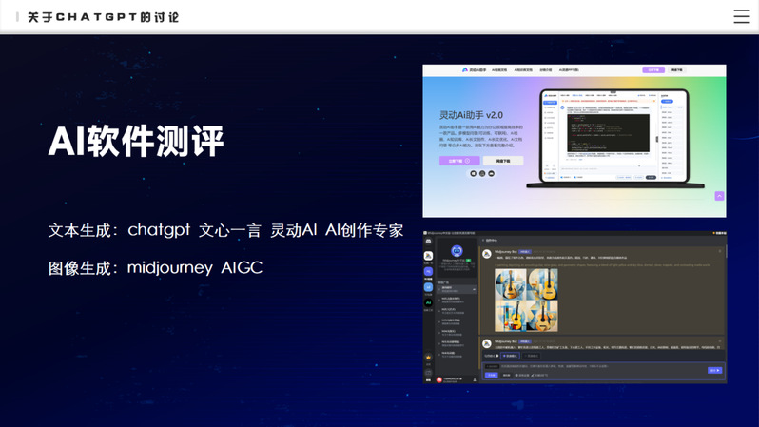Click the purple download button below the 灵动Ai助手 description
Viewport: 759px width, 427px height.
pos(458,161)
